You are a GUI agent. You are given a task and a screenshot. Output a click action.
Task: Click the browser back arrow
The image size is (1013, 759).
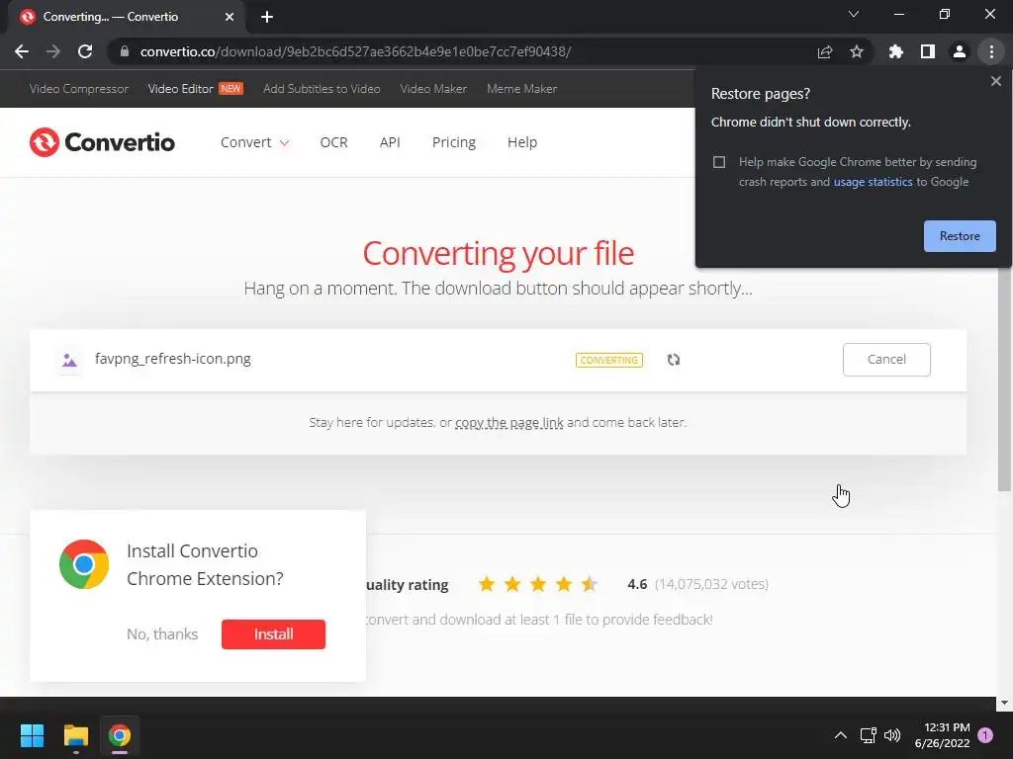22,51
